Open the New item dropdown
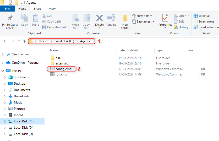This screenshot has width=219, height=141. click(x=142, y=16)
